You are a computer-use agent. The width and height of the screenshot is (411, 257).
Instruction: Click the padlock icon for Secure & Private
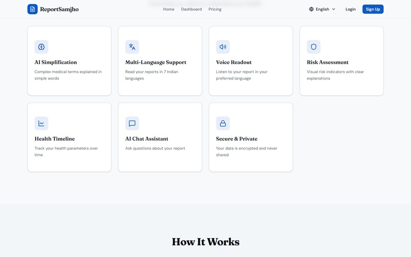pyautogui.click(x=223, y=123)
